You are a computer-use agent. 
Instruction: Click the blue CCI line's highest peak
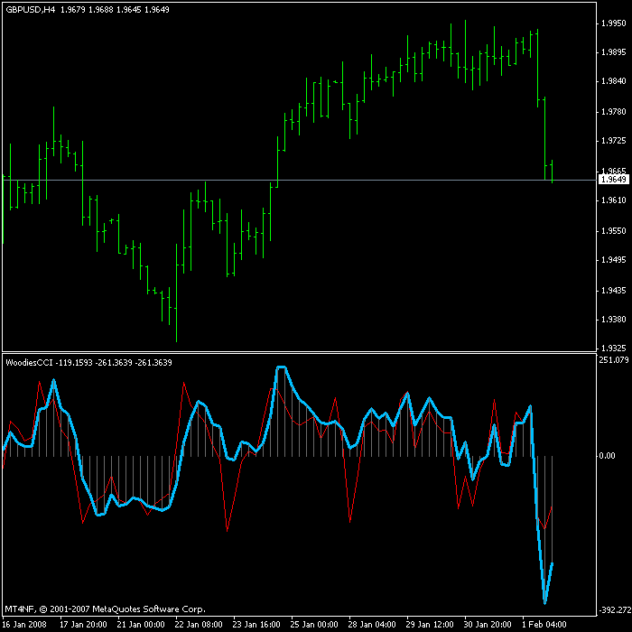(281, 367)
